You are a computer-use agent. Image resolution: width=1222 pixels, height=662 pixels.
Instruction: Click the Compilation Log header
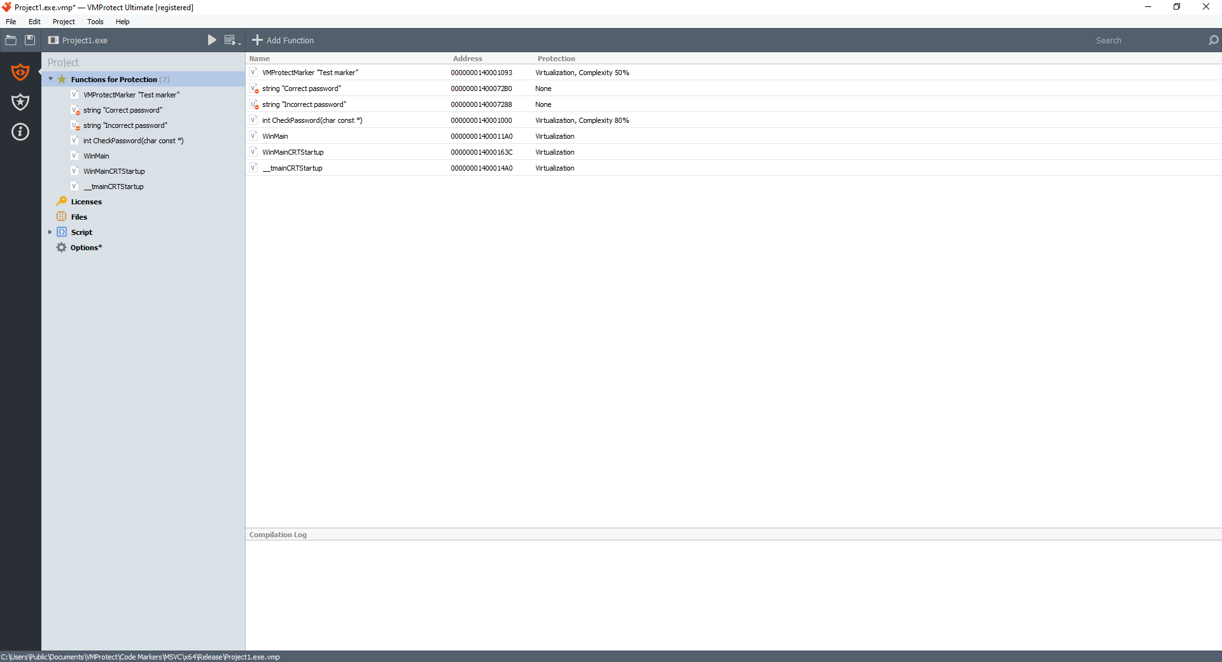point(278,535)
